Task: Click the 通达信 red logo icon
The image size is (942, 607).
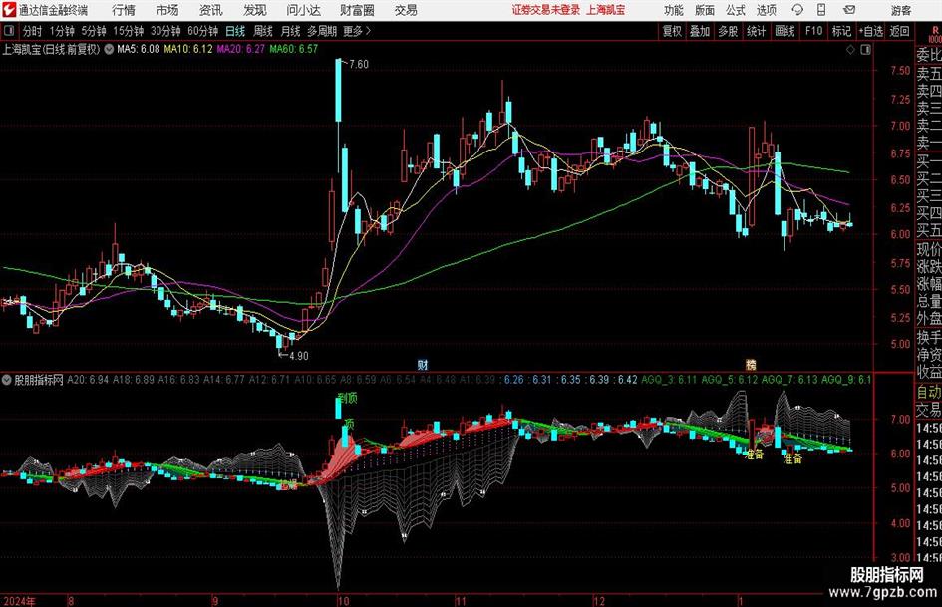Action: 9,10
